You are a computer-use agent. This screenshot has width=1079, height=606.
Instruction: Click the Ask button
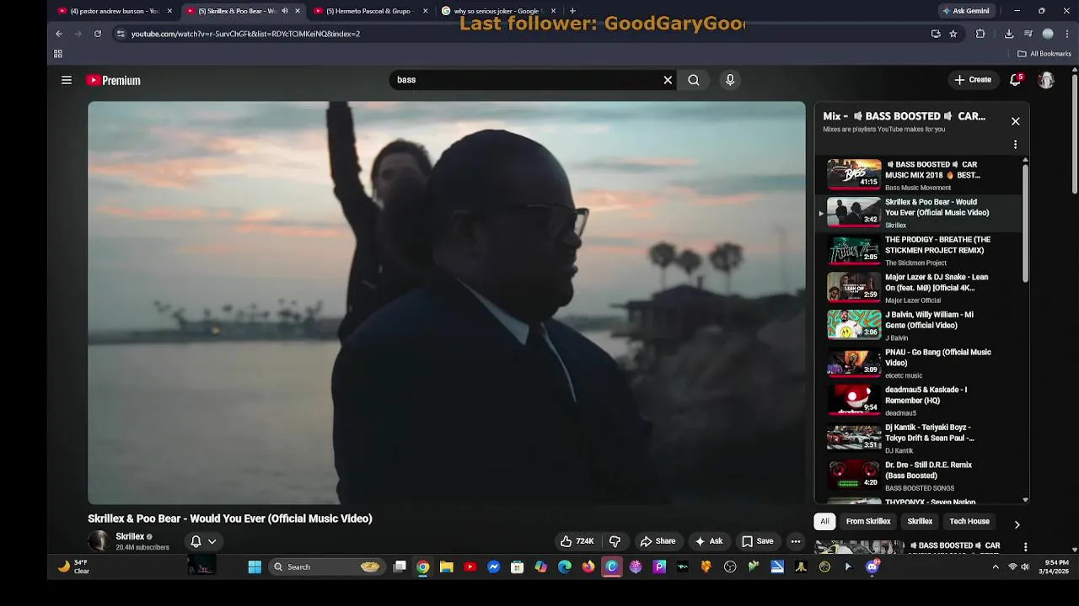[708, 541]
